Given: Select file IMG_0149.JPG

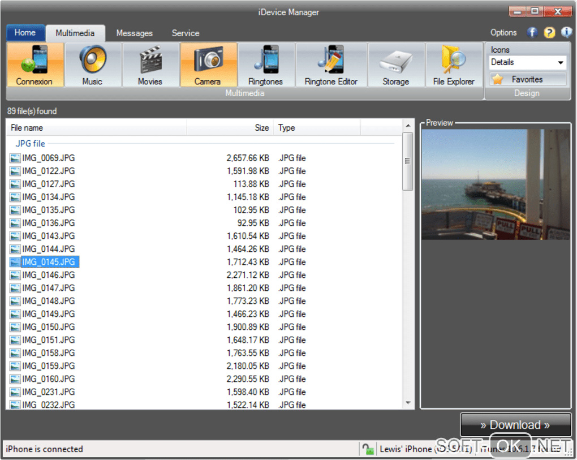Looking at the screenshot, I should 48,314.
